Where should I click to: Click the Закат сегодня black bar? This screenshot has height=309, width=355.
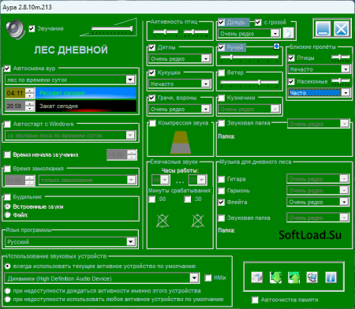point(86,106)
